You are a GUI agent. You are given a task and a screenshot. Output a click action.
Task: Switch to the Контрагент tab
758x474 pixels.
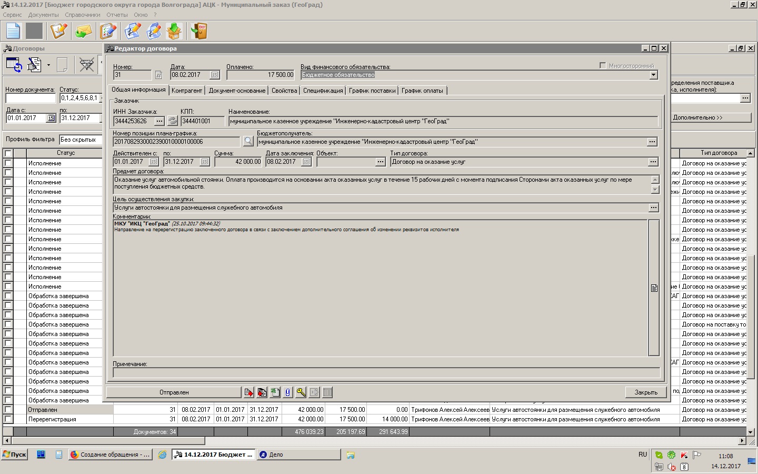point(187,91)
